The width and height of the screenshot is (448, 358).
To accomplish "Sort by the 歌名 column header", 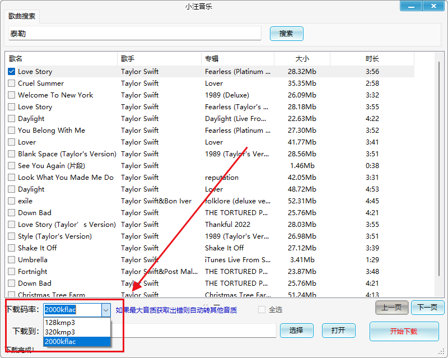I will pos(61,59).
